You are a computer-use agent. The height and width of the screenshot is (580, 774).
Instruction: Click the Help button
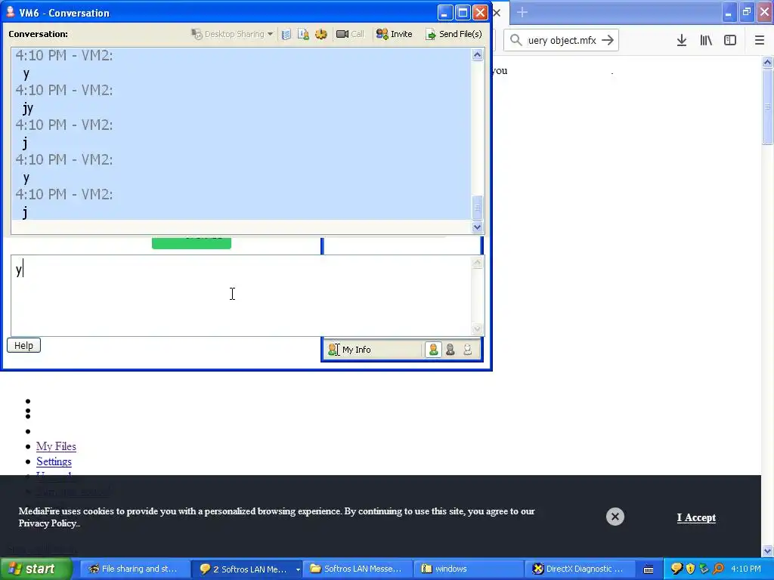point(23,345)
